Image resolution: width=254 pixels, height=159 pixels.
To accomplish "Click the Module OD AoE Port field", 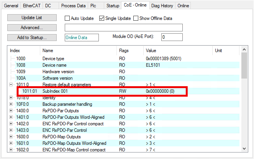I will pos(171,37).
